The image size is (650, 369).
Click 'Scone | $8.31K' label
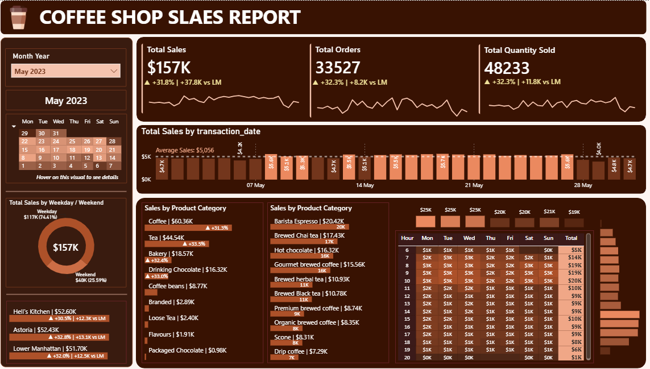pos(294,338)
